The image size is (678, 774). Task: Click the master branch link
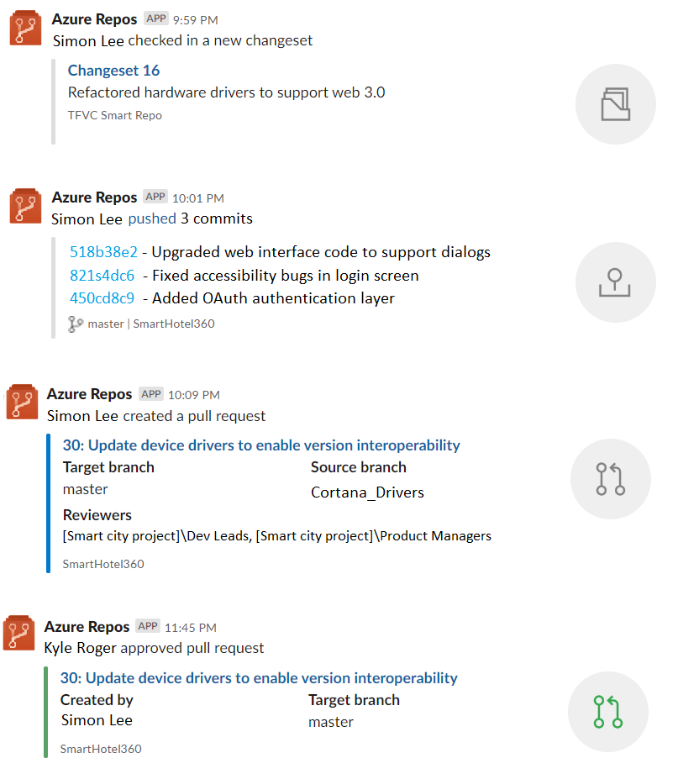click(105, 324)
